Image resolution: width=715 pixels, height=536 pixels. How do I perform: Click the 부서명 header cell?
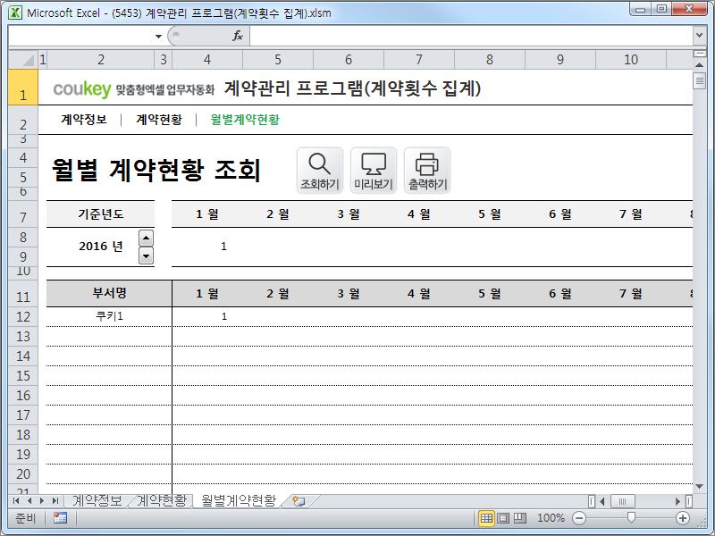tap(109, 293)
